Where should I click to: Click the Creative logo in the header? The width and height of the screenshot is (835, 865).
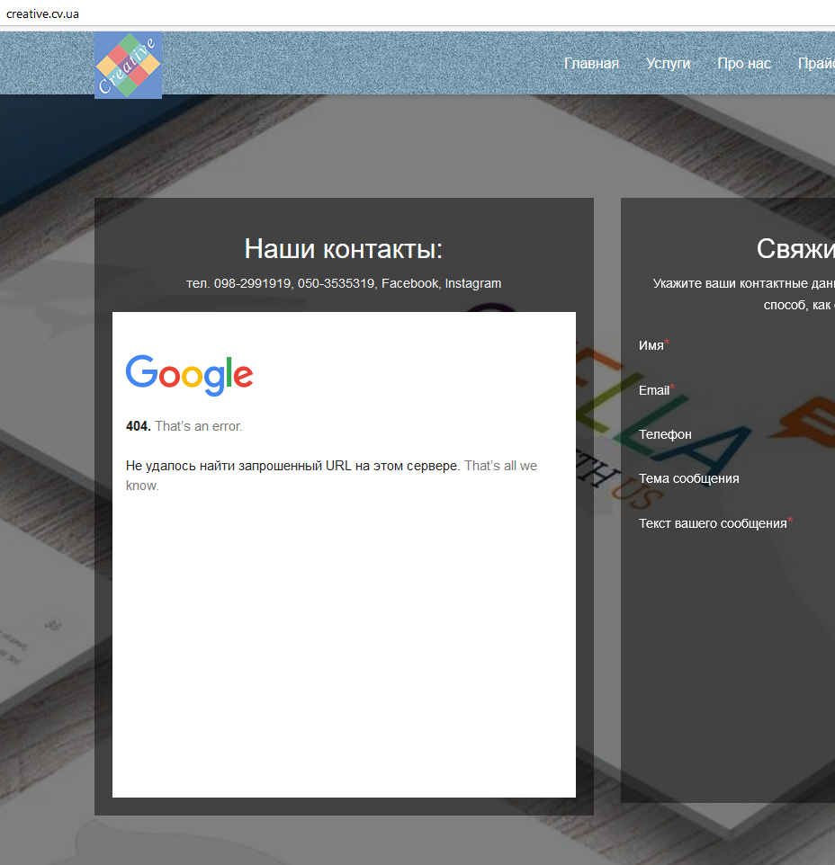[x=128, y=65]
